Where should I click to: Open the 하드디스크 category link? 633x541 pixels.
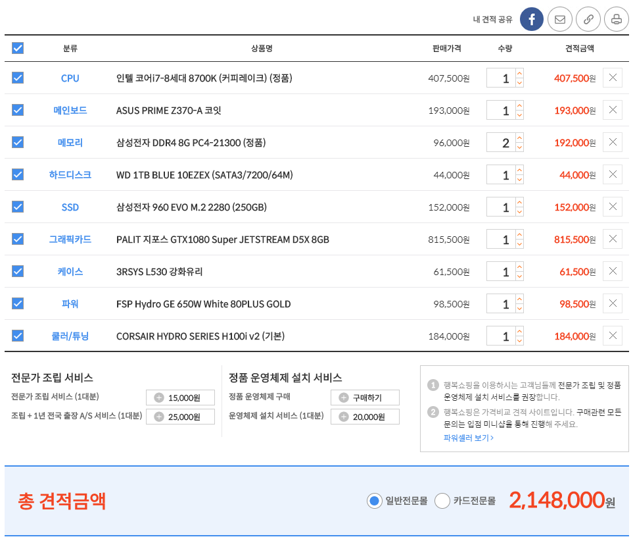[x=70, y=174]
